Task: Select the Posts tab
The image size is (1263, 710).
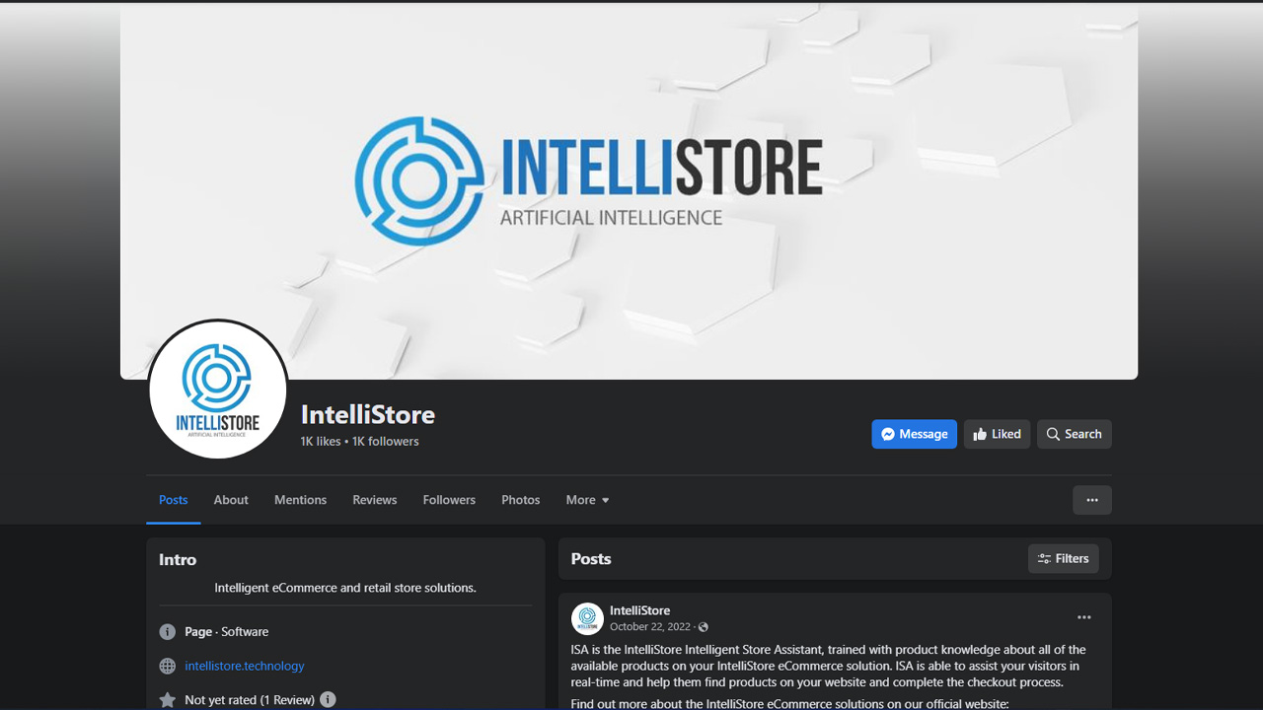Action: [x=174, y=500]
